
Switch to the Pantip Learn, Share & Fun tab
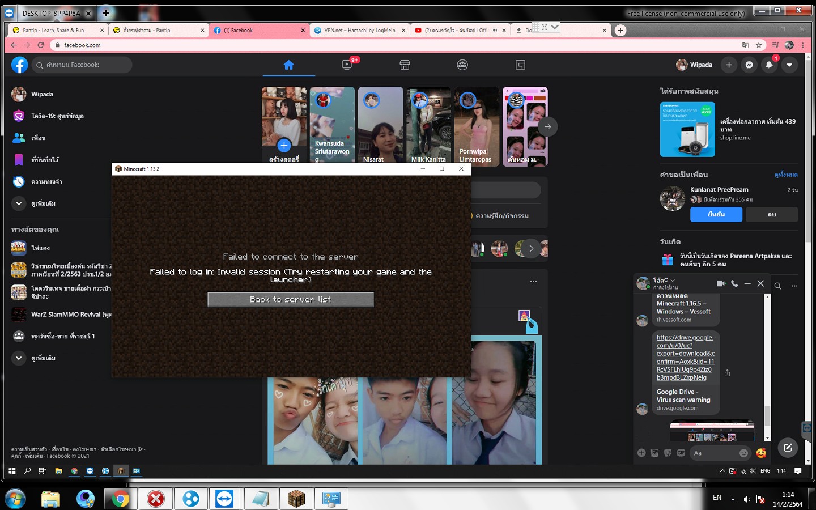58,31
